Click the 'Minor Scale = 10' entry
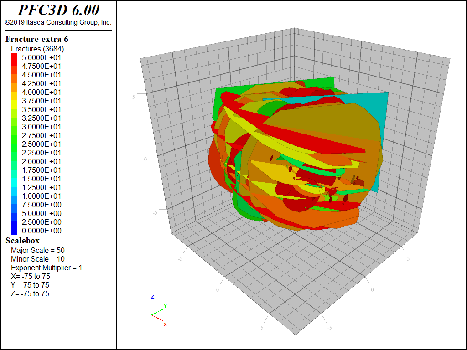Viewport: 467px width, 350px height. tap(38, 259)
